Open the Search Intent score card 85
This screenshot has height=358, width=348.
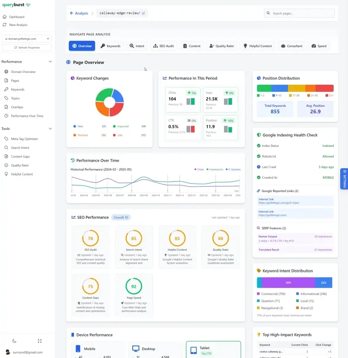pyautogui.click(x=134, y=247)
